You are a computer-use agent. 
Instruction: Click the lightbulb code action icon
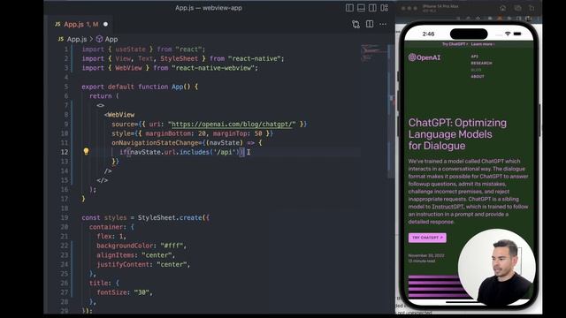tap(86, 151)
